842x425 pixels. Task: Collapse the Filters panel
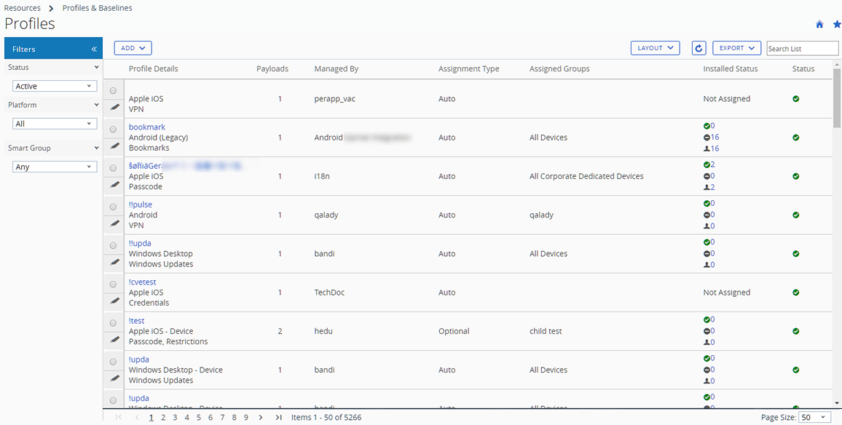coord(94,49)
